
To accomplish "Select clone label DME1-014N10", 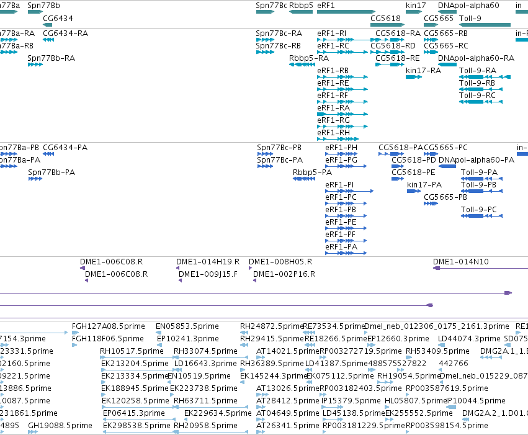I will coord(460,262).
